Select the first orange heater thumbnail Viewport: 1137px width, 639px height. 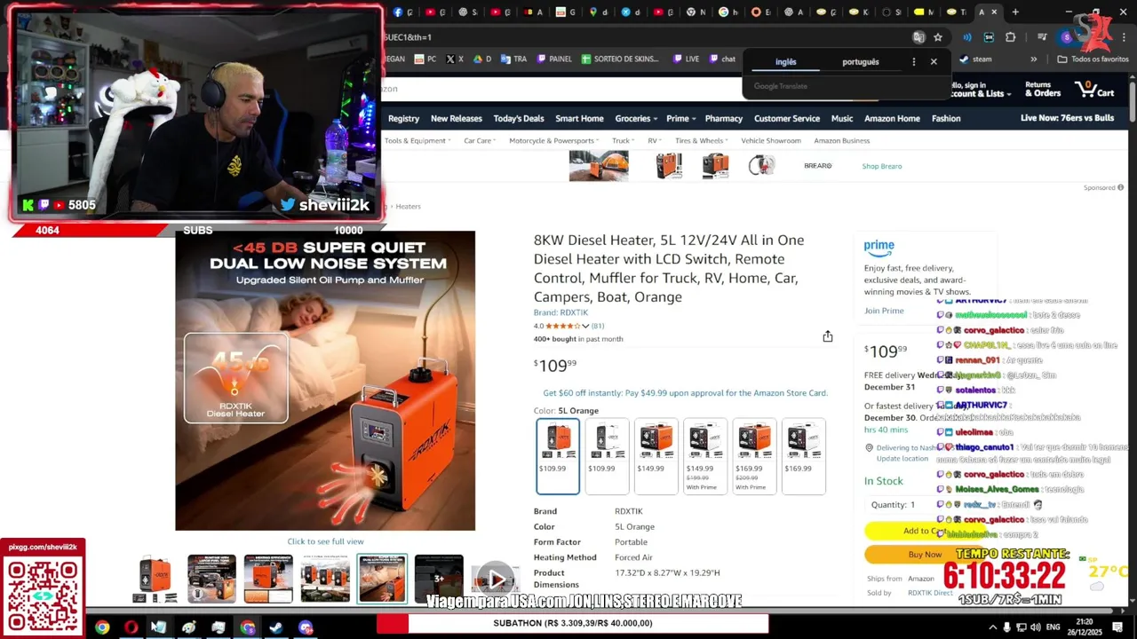pyautogui.click(x=155, y=579)
